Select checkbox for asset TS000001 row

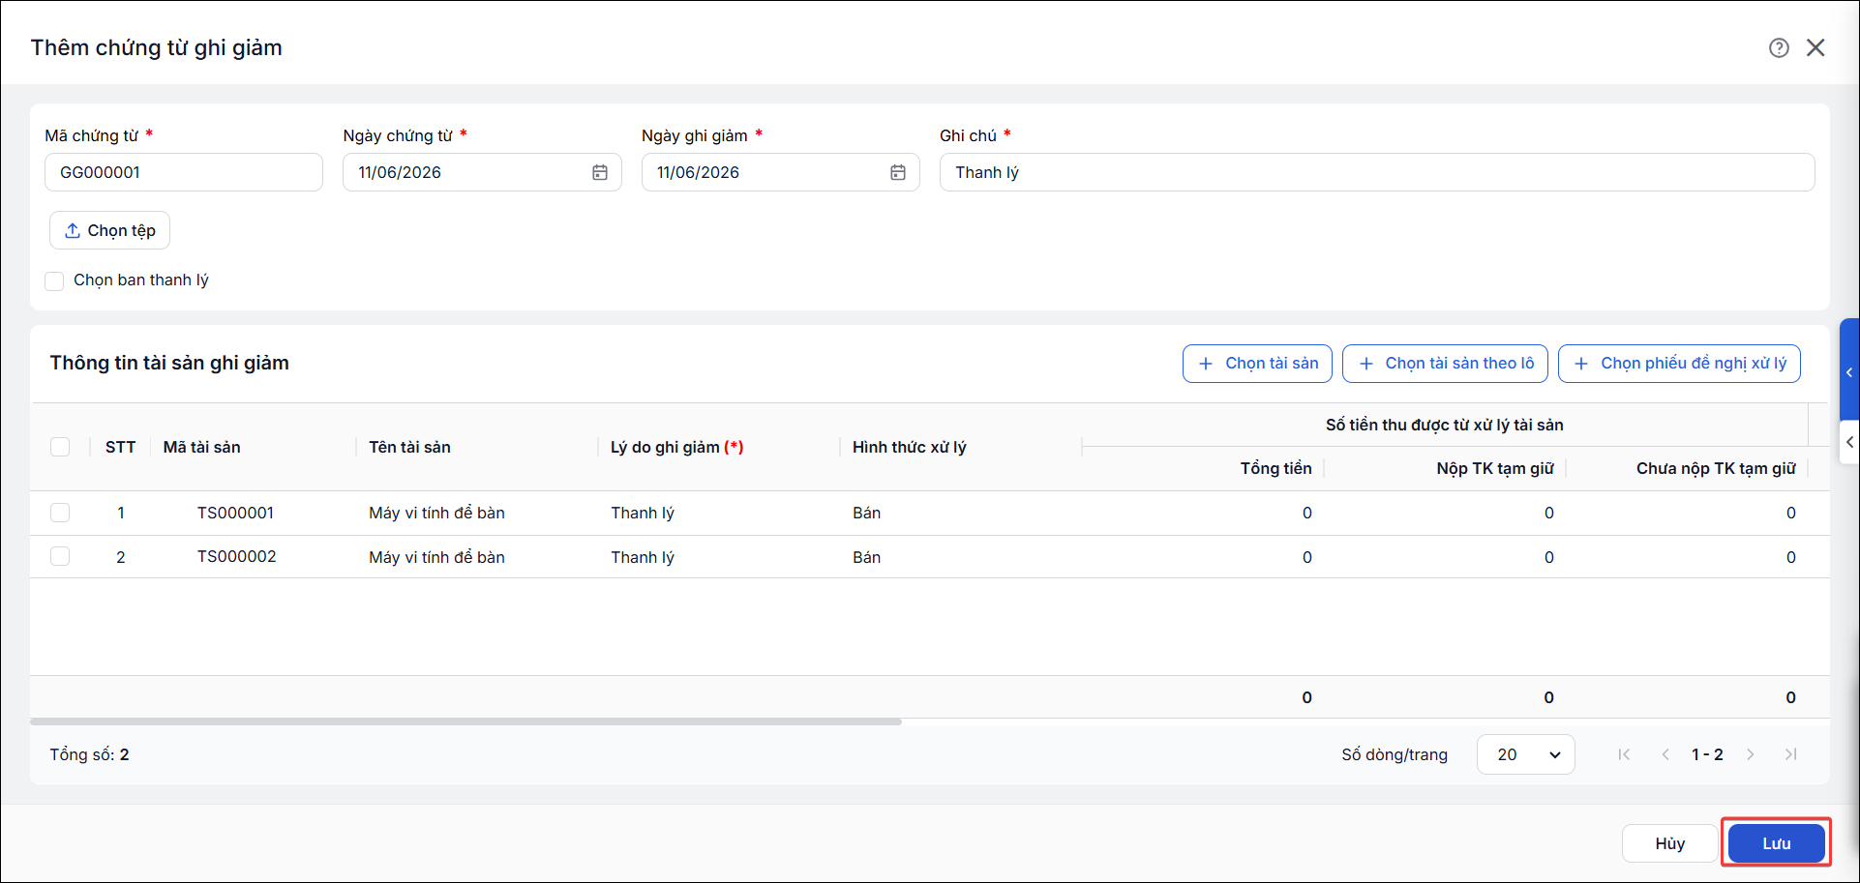click(60, 513)
